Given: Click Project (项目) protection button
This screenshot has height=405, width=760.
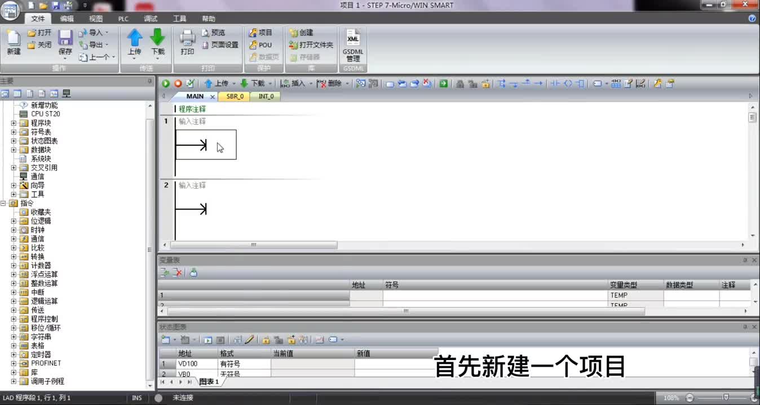Looking at the screenshot, I should click(x=260, y=33).
